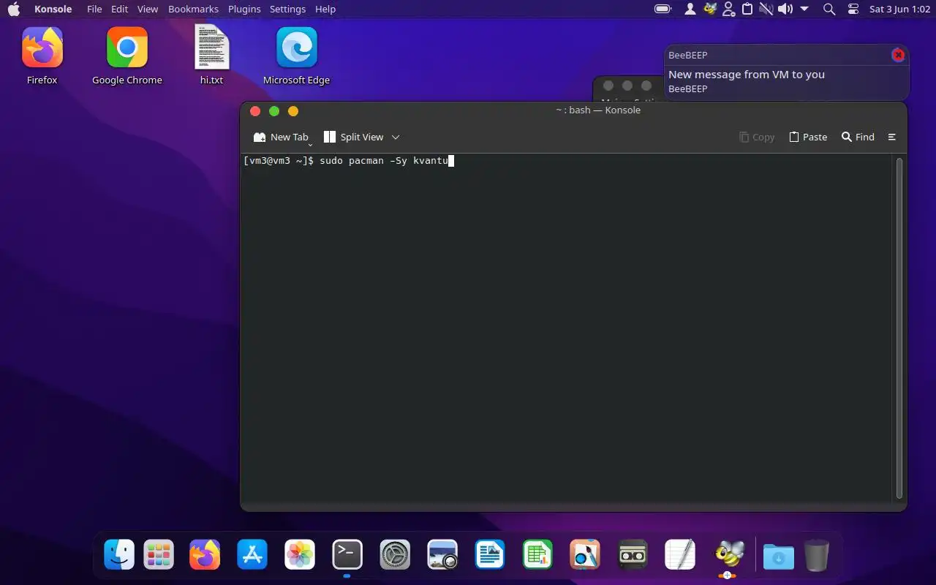Open the Help menu
The height and width of the screenshot is (585, 936).
point(325,9)
